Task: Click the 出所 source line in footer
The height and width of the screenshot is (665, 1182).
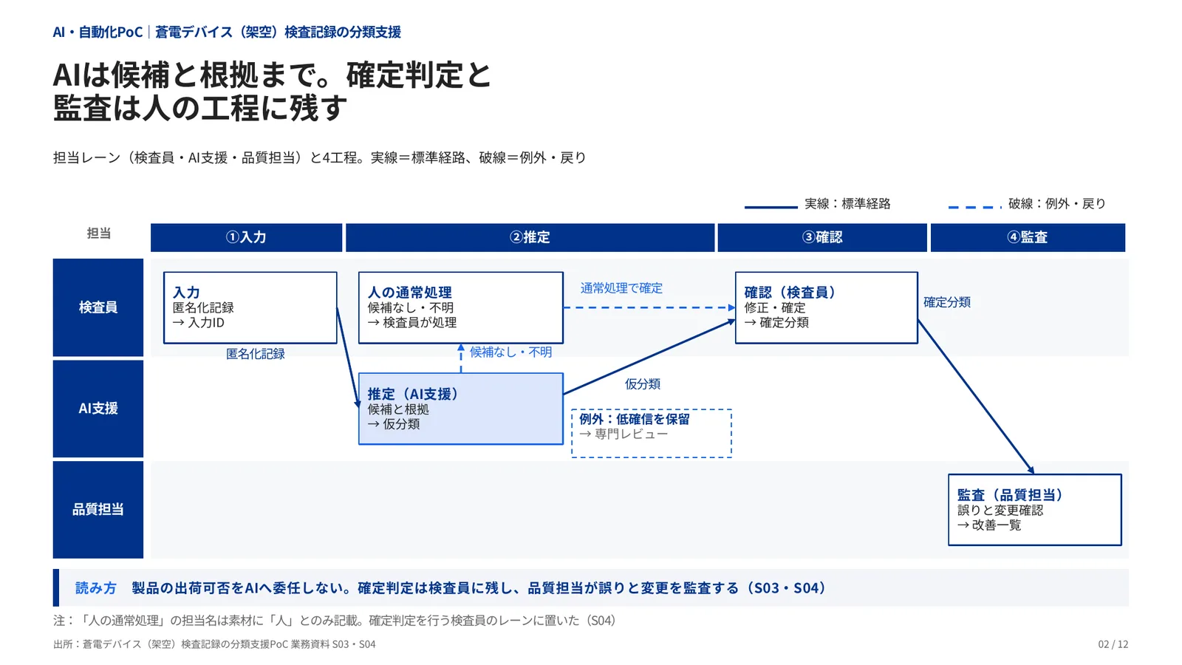Action: [x=214, y=644]
